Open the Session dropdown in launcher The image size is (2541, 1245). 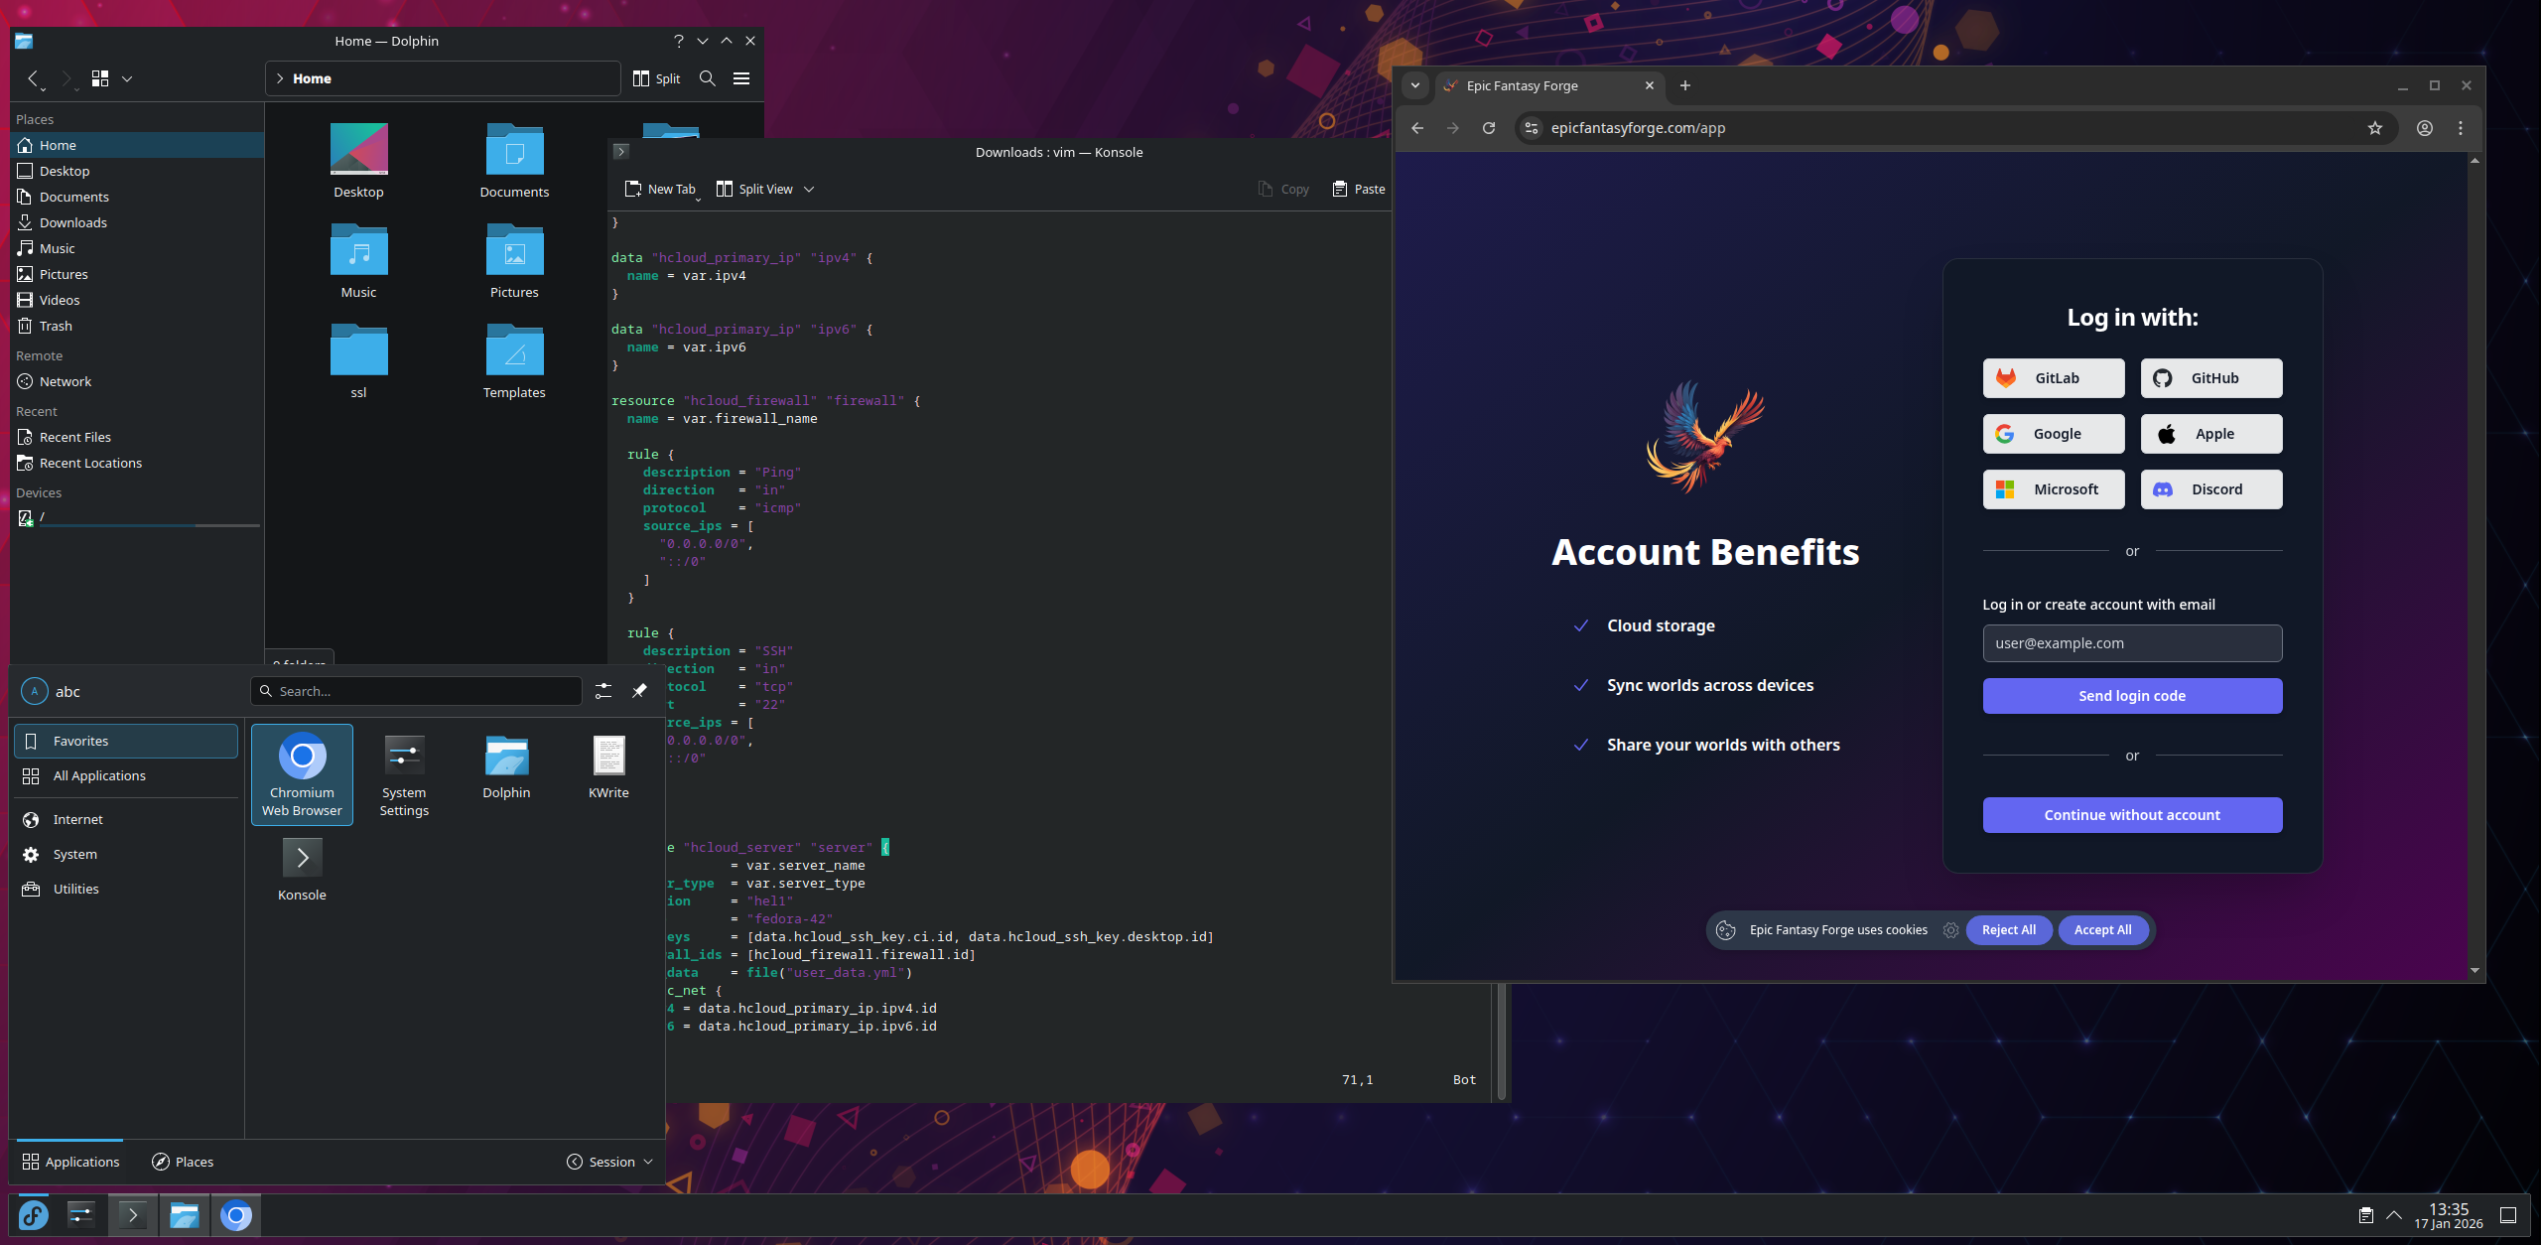[610, 1162]
